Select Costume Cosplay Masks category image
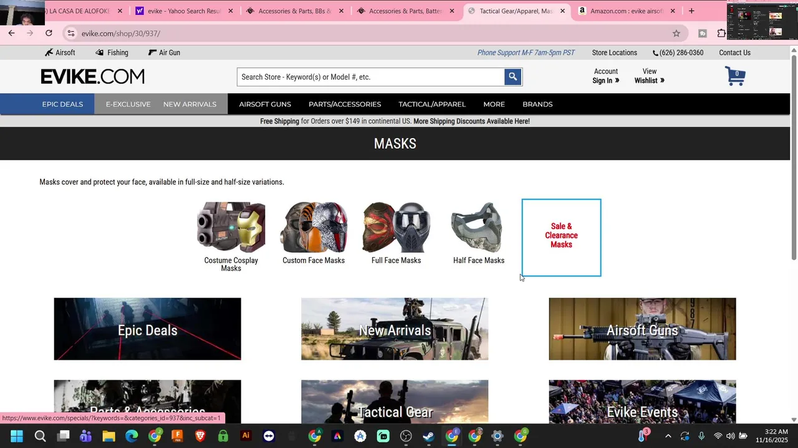798x448 pixels. point(231,227)
